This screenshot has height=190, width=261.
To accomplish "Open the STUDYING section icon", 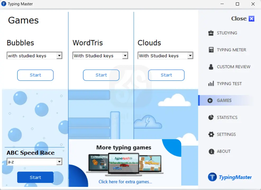I will (211, 33).
